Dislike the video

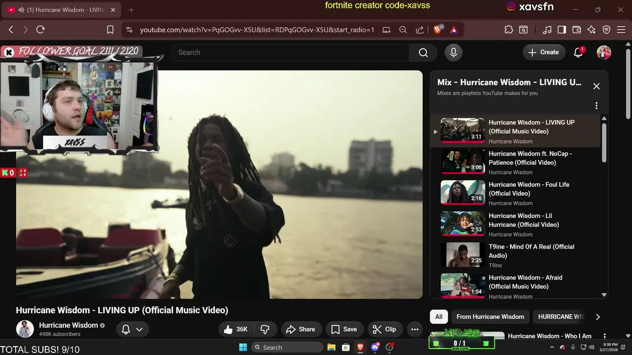(x=265, y=329)
